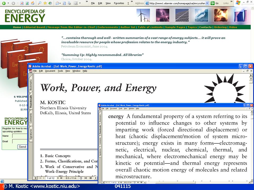This screenshot has width=254, height=190.
Task: Click the Send button in the register form
Action: point(22,147)
